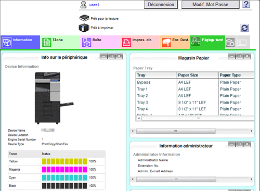Viewport: 260px width, 191px height.
Task: Click the refresh arrows icon
Action: pos(244,28)
